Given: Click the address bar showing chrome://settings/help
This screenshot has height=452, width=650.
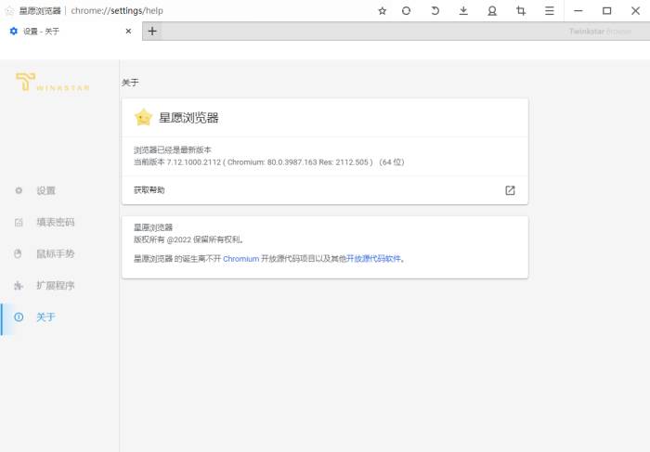Looking at the screenshot, I should [x=117, y=11].
